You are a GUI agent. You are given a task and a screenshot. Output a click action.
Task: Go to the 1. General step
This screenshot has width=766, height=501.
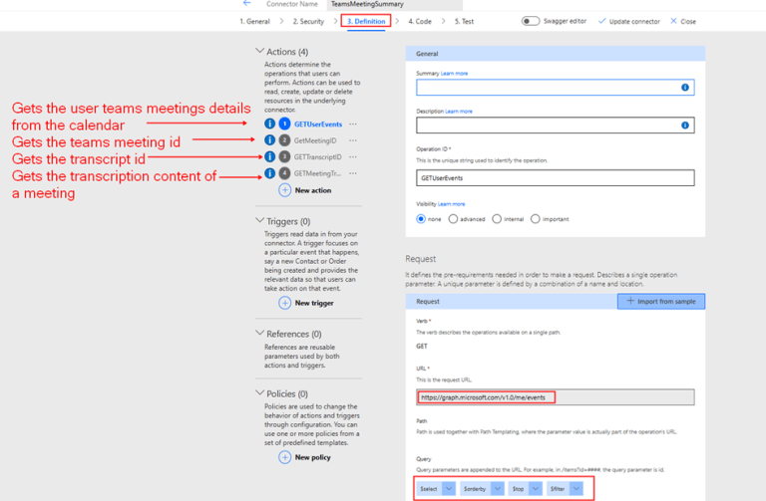click(254, 22)
